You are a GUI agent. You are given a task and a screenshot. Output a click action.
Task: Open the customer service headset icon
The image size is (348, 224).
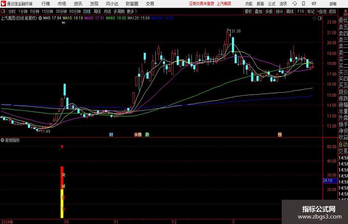(295, 4)
